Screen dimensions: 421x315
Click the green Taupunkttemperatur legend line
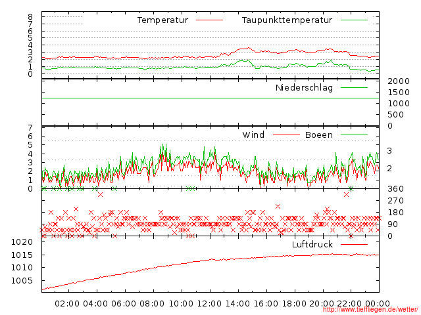pos(354,20)
